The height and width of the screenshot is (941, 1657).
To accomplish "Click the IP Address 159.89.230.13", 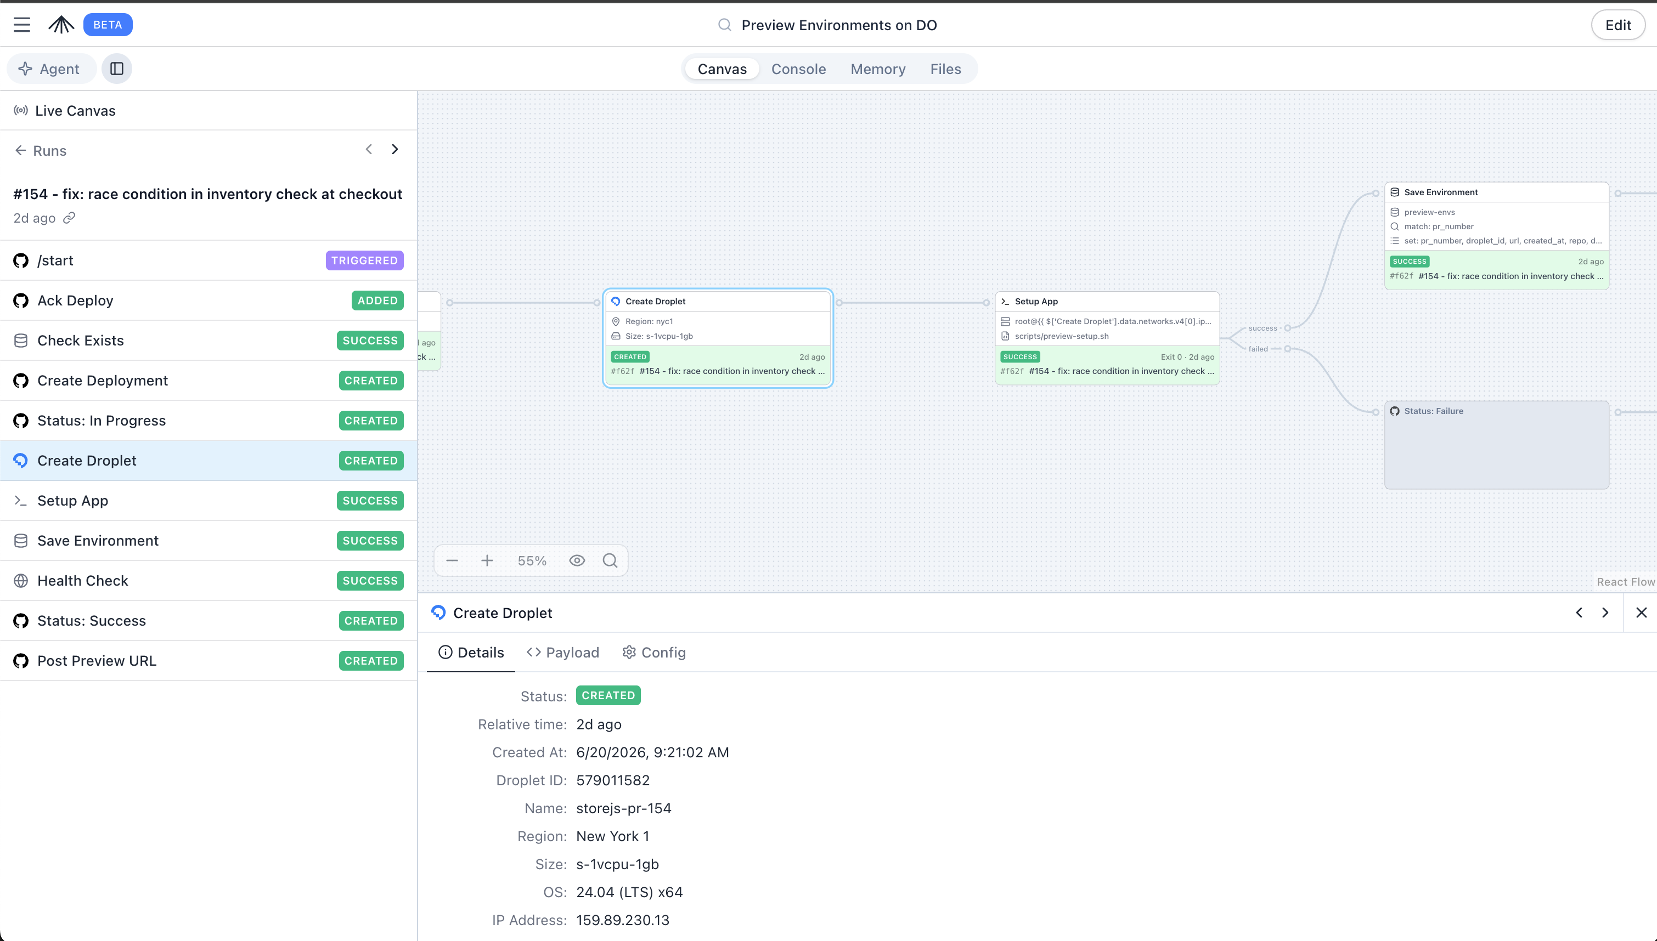I will pos(623,920).
